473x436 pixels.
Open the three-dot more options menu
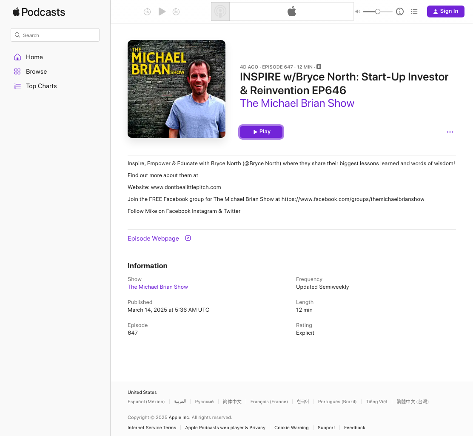tap(450, 132)
